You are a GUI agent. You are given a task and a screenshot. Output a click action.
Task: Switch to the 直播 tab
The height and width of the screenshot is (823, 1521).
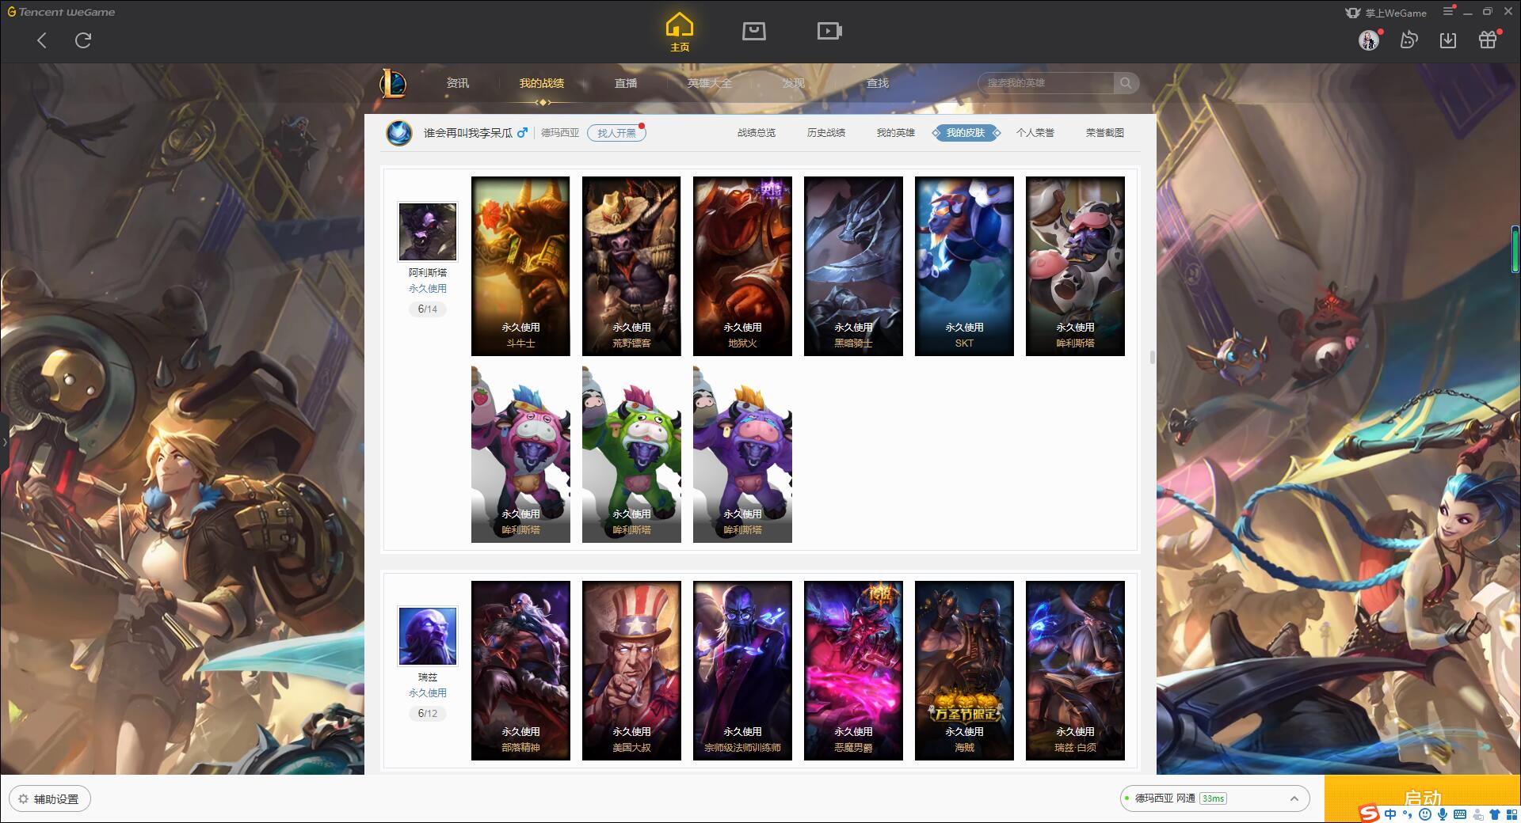coord(626,83)
